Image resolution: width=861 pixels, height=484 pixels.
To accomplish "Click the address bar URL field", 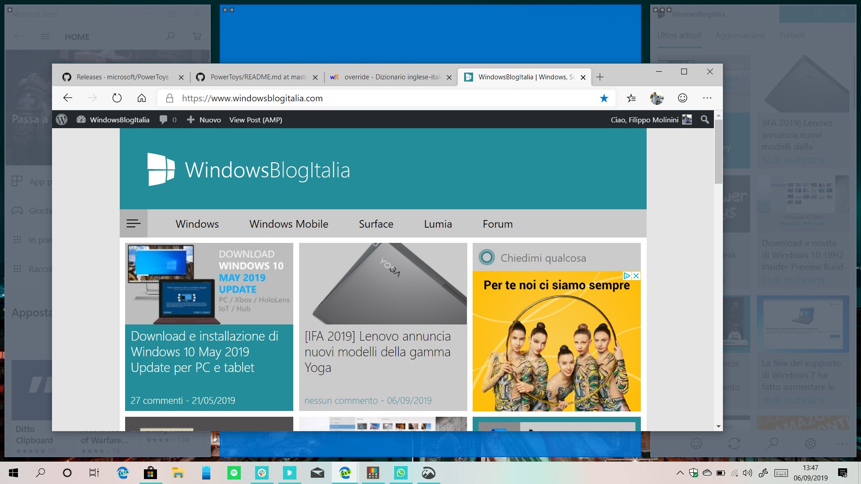I will pyautogui.click(x=386, y=98).
